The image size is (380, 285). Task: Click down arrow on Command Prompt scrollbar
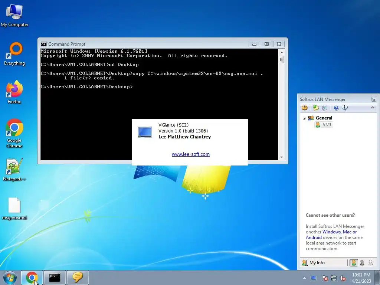(x=282, y=157)
